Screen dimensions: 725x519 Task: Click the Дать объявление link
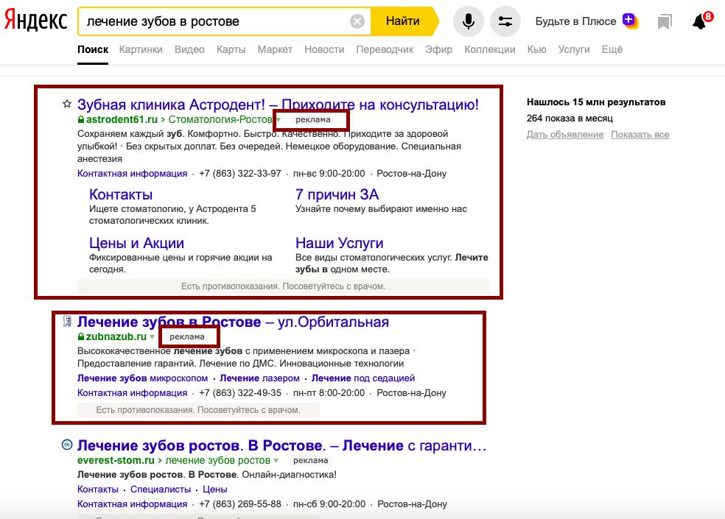point(565,135)
